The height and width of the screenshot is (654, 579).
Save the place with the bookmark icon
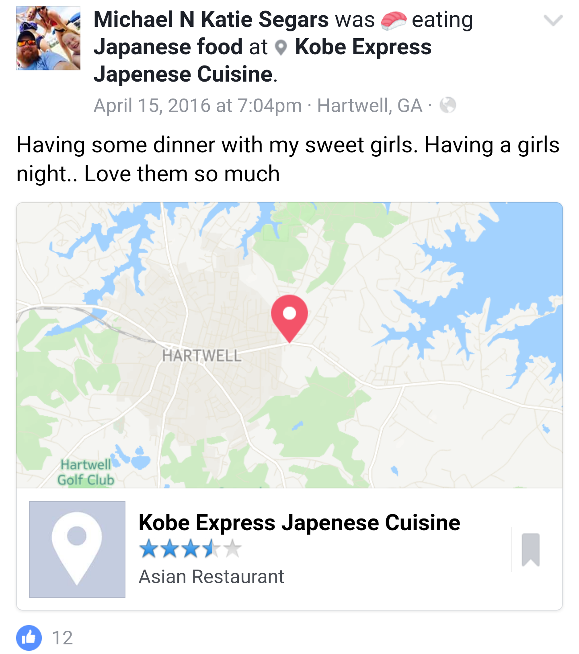pyautogui.click(x=530, y=549)
